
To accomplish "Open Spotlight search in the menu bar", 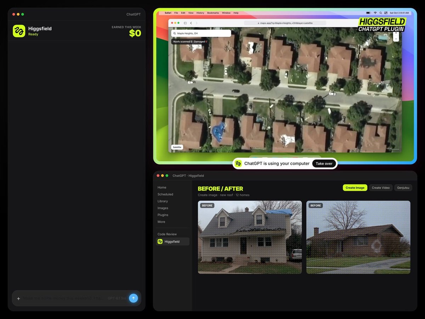I will 381,13.
